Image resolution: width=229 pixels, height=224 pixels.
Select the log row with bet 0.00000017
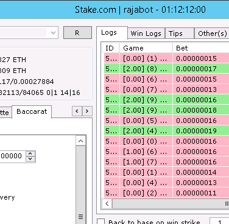166,69
